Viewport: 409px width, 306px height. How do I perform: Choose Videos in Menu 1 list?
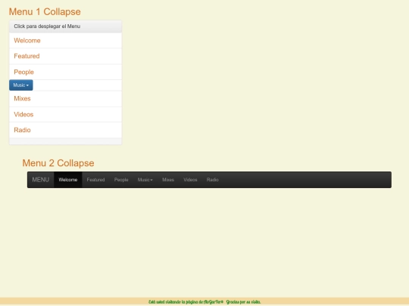click(x=23, y=115)
